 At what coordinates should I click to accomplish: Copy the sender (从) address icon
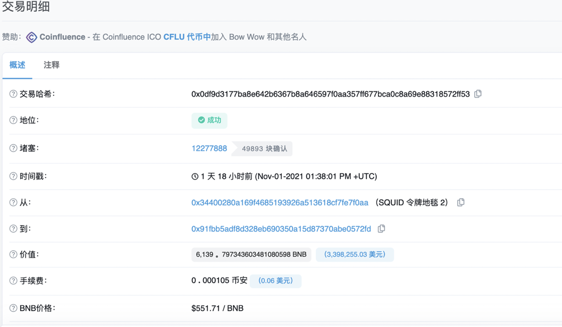[460, 202]
